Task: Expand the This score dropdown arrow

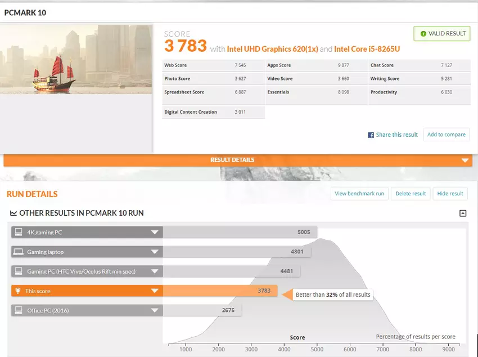Action: 154,291
